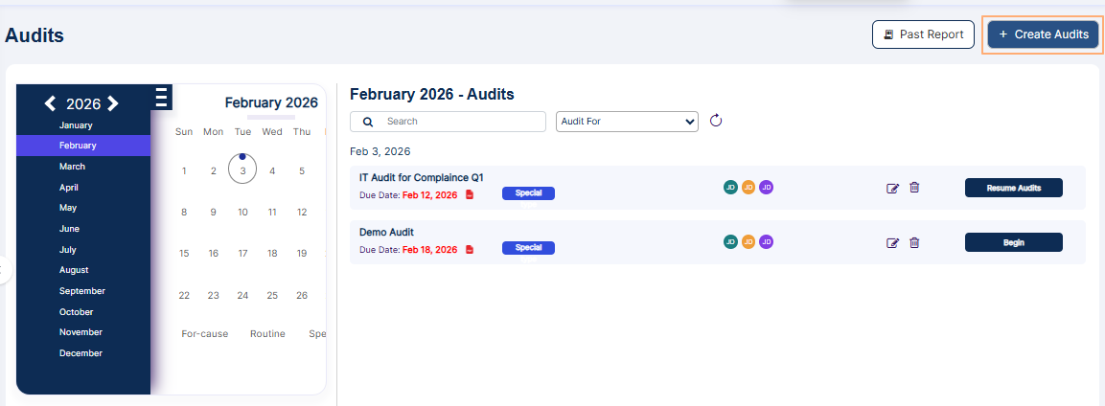Click the IT Audit for Complaince Q1 title

(422, 177)
